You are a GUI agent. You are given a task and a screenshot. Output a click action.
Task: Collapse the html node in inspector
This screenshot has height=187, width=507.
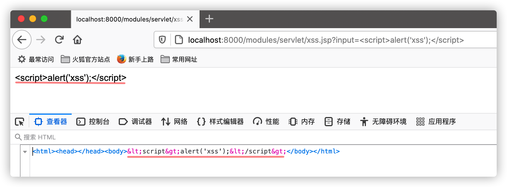point(25,152)
